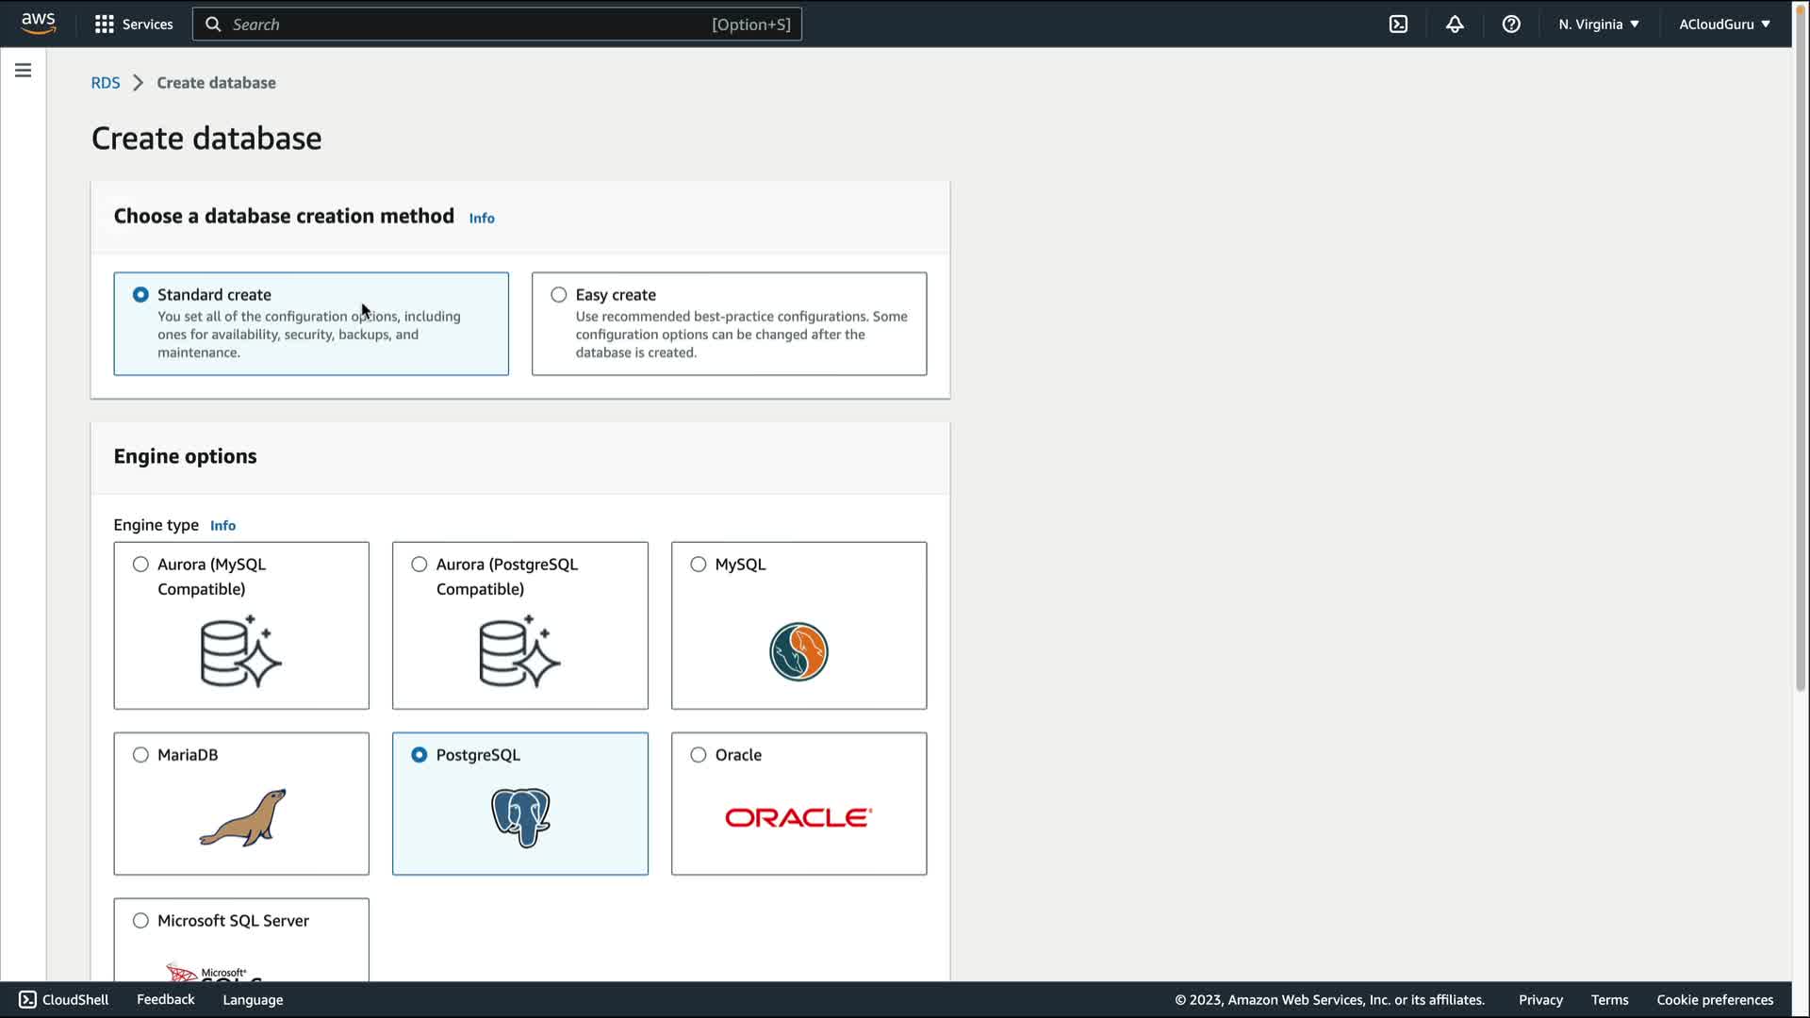
Task: Open the notifications bell
Action: [1455, 25]
